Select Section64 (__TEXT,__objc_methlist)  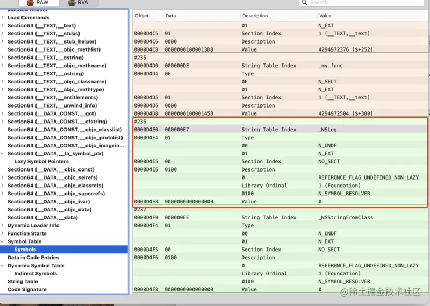click(x=54, y=49)
